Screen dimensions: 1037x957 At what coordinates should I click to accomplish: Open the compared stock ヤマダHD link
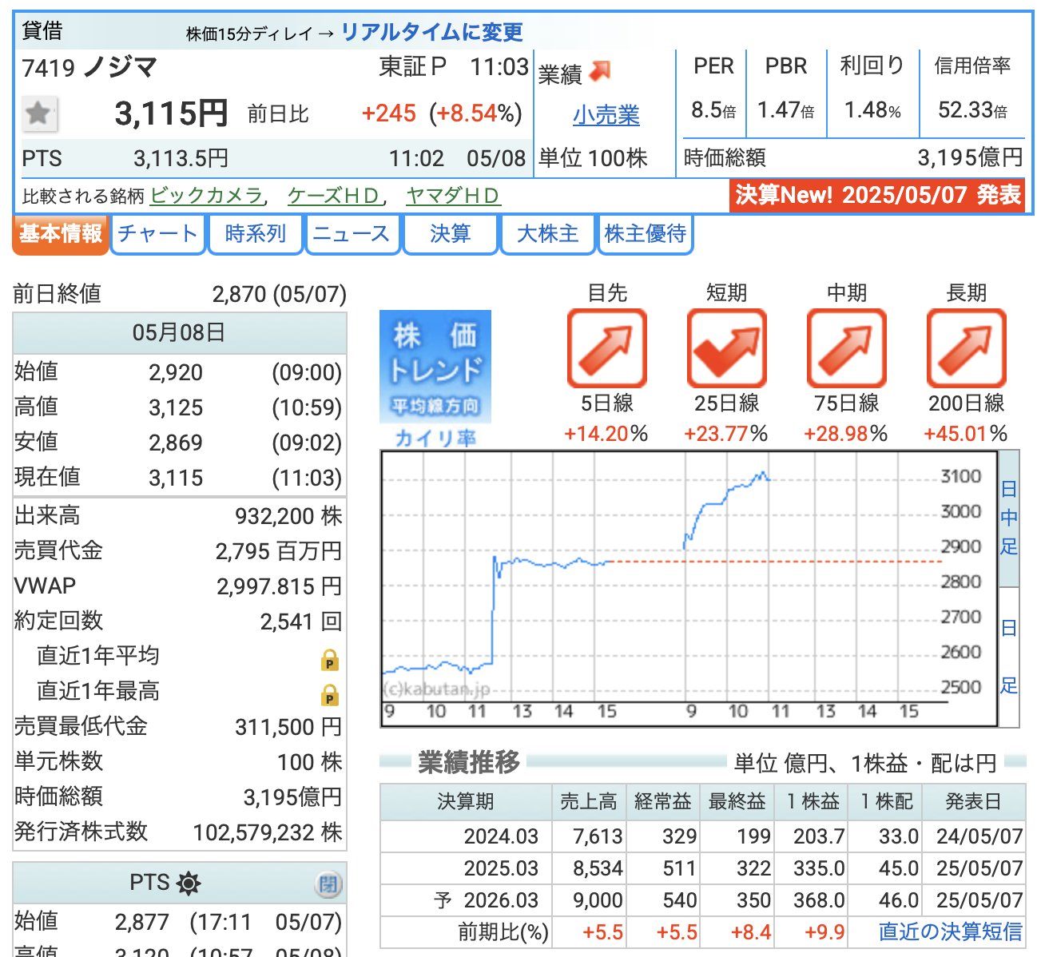point(452,196)
